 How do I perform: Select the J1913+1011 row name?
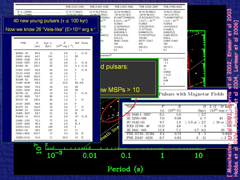click(23, 127)
